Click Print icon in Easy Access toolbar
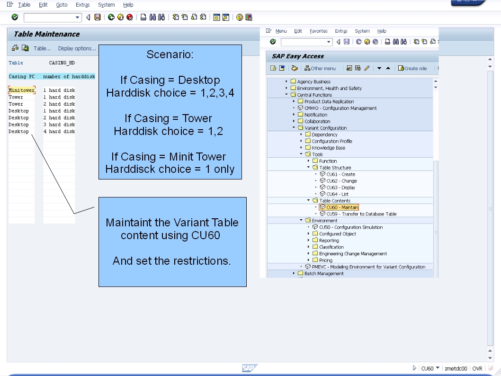501x376 pixels. click(387, 42)
